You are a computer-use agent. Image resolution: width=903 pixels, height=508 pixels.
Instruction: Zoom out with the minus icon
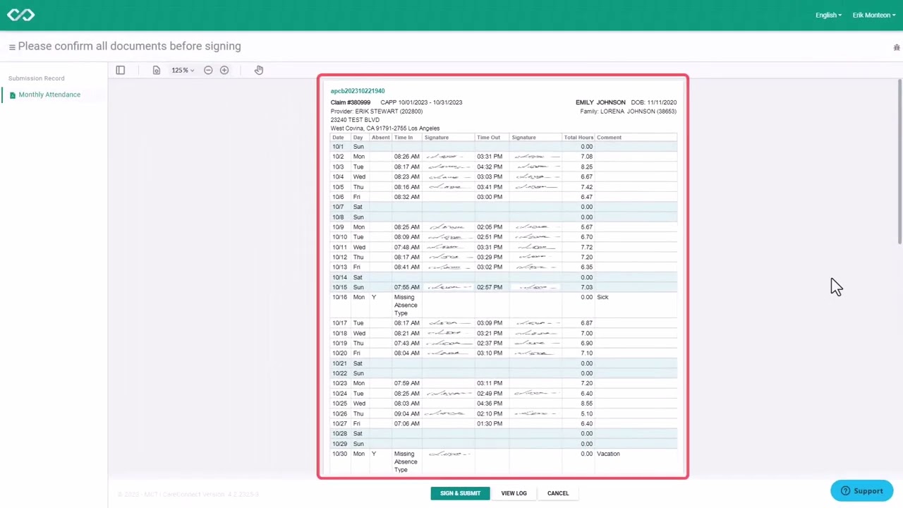click(208, 71)
